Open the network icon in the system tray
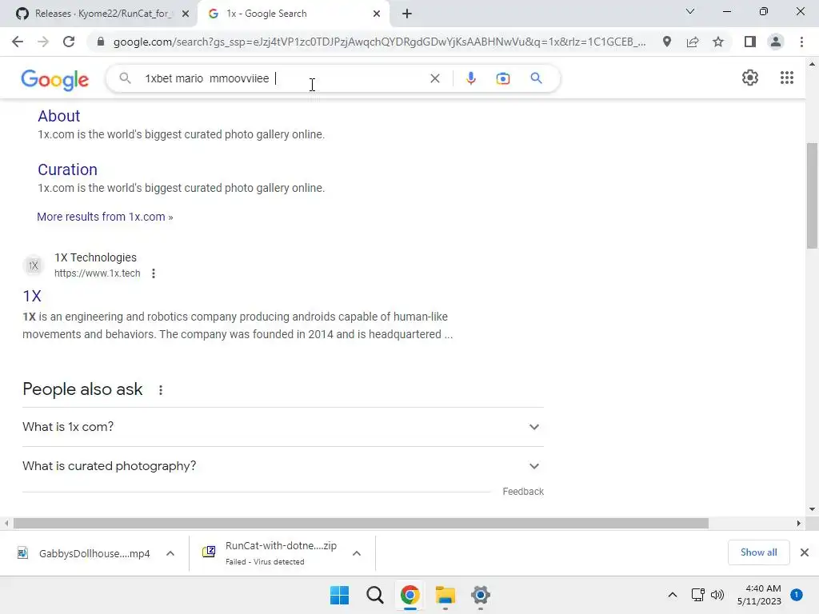Viewport: 819px width, 614px height. click(x=697, y=595)
